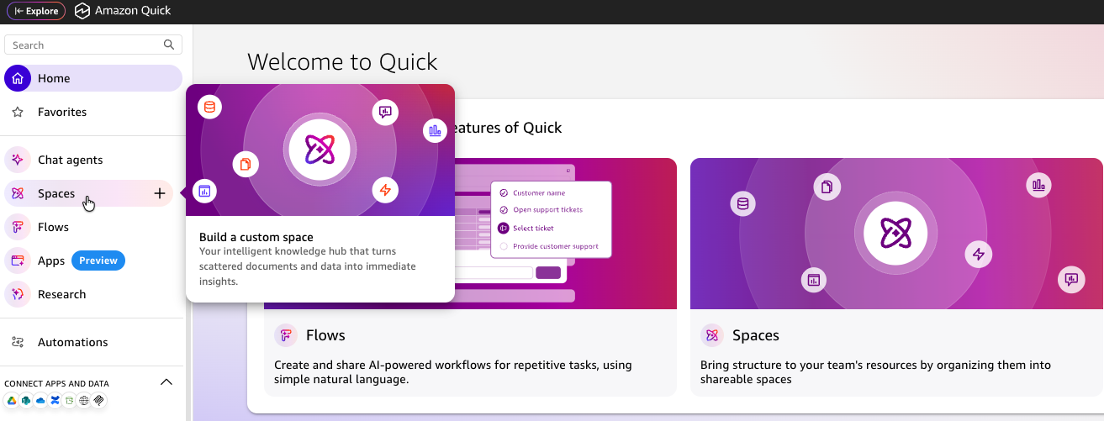The width and height of the screenshot is (1104, 421).
Task: Click the 'Build a custom space' tooltip heading
Action: (256, 237)
